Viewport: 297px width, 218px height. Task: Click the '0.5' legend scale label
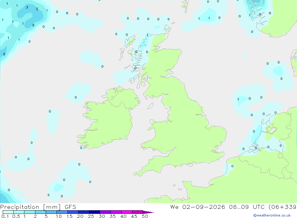16,216
